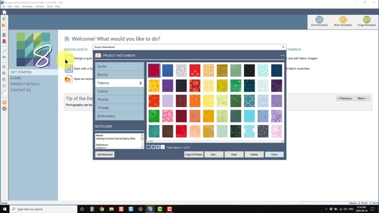Image resolution: width=379 pixels, height=213 pixels.
Task: Open File Explorer from the taskbar
Action: (x=111, y=209)
